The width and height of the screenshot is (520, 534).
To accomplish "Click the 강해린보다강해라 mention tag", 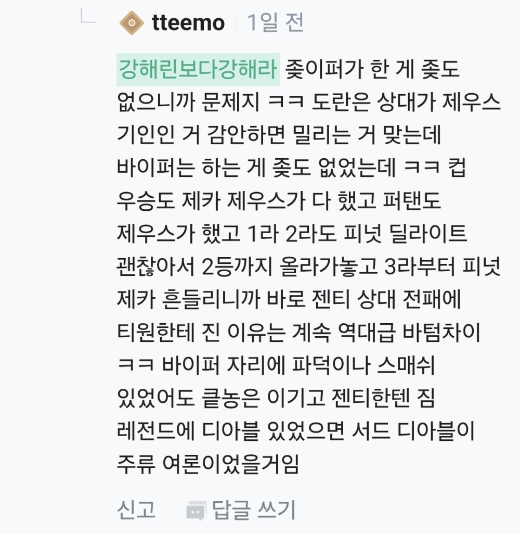I will pos(198,69).
